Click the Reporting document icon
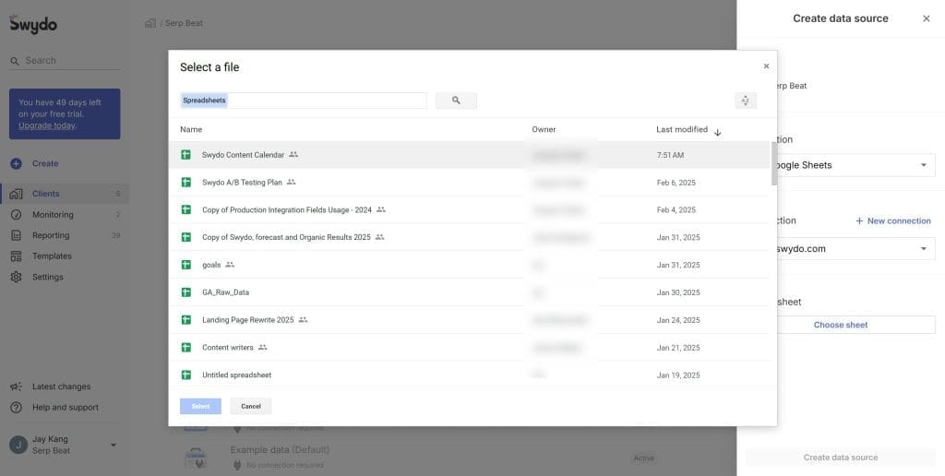This screenshot has width=945, height=476. tap(17, 235)
